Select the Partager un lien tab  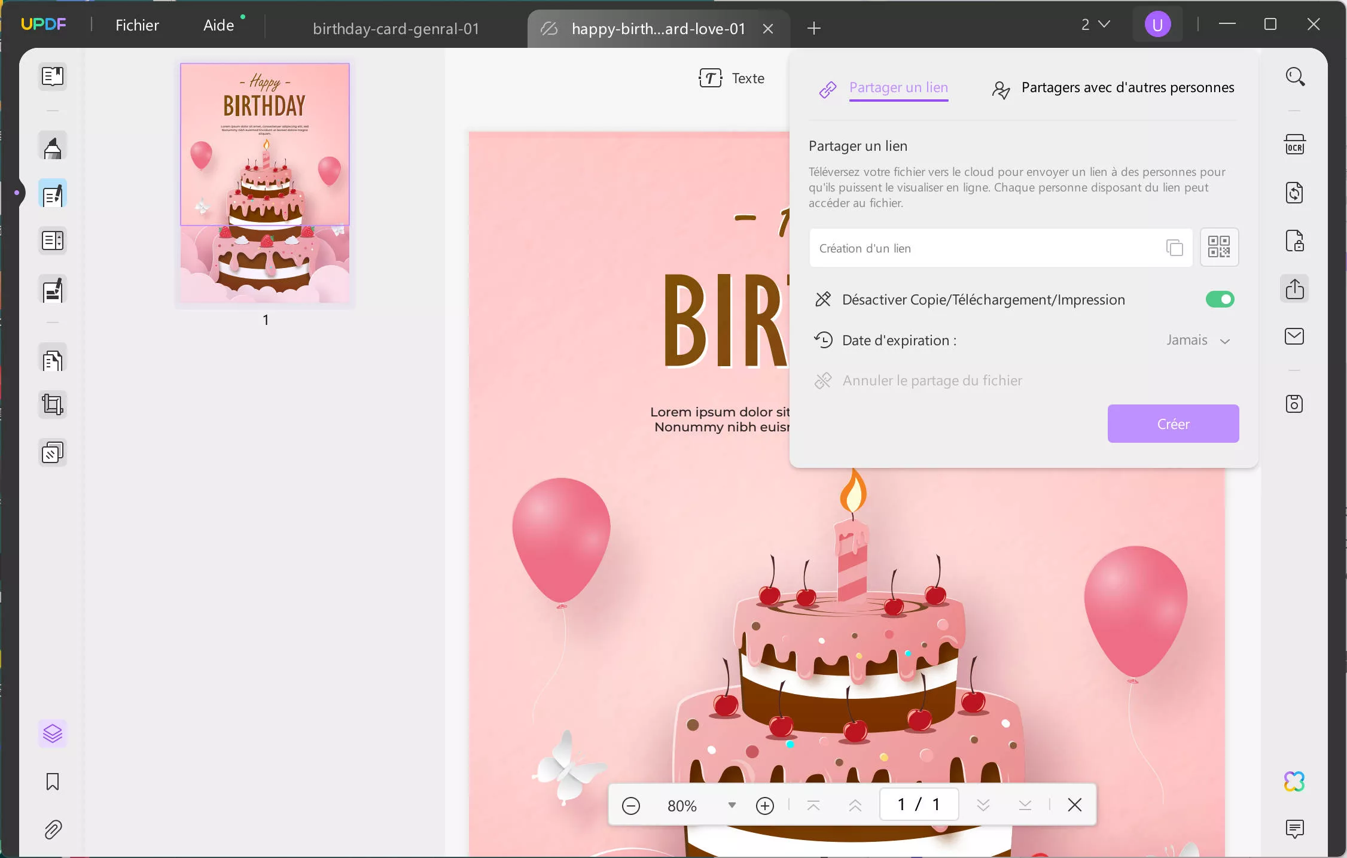tap(884, 88)
